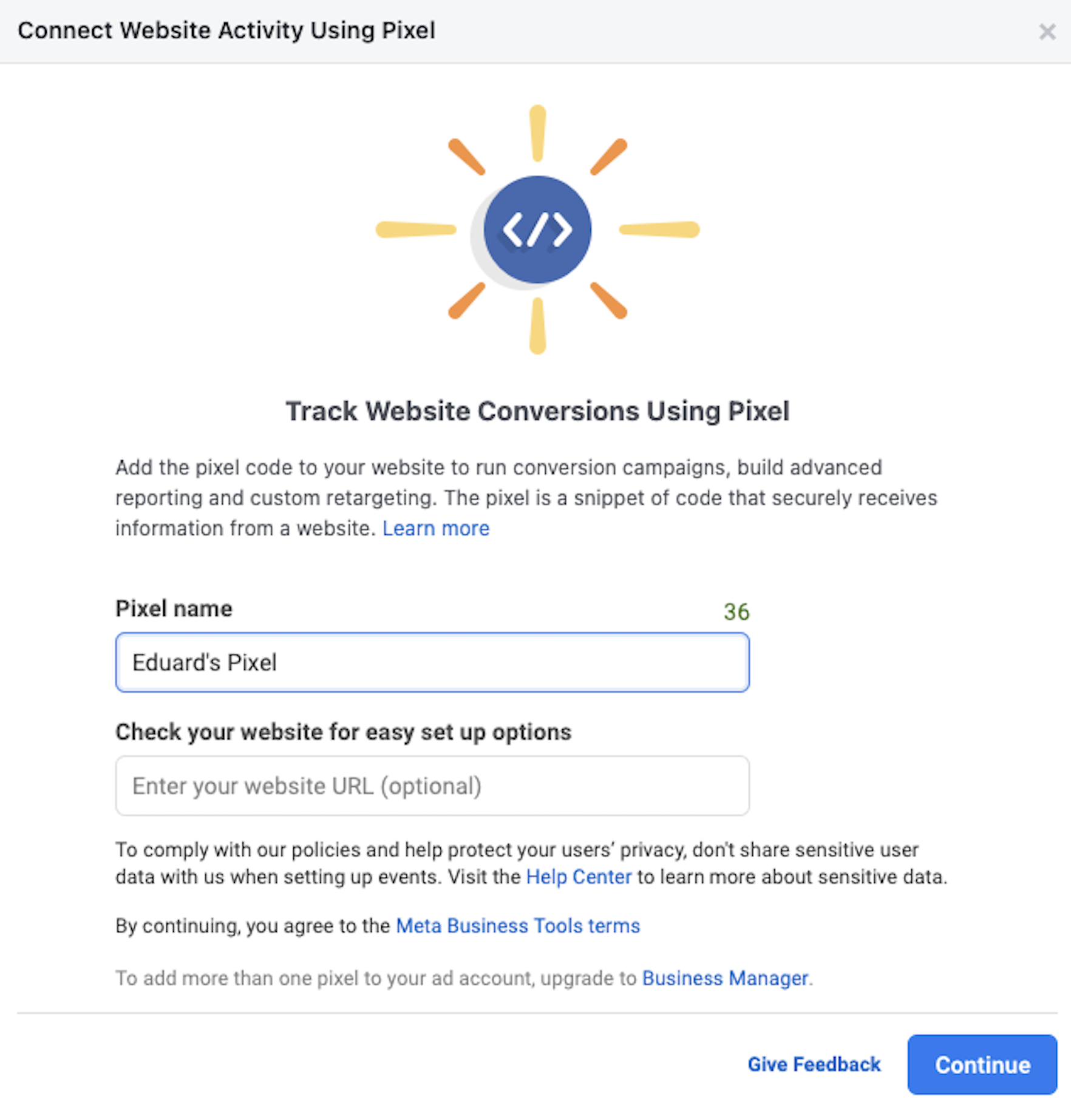Click the website URL input field
The width and height of the screenshot is (1071, 1111).
tap(432, 786)
